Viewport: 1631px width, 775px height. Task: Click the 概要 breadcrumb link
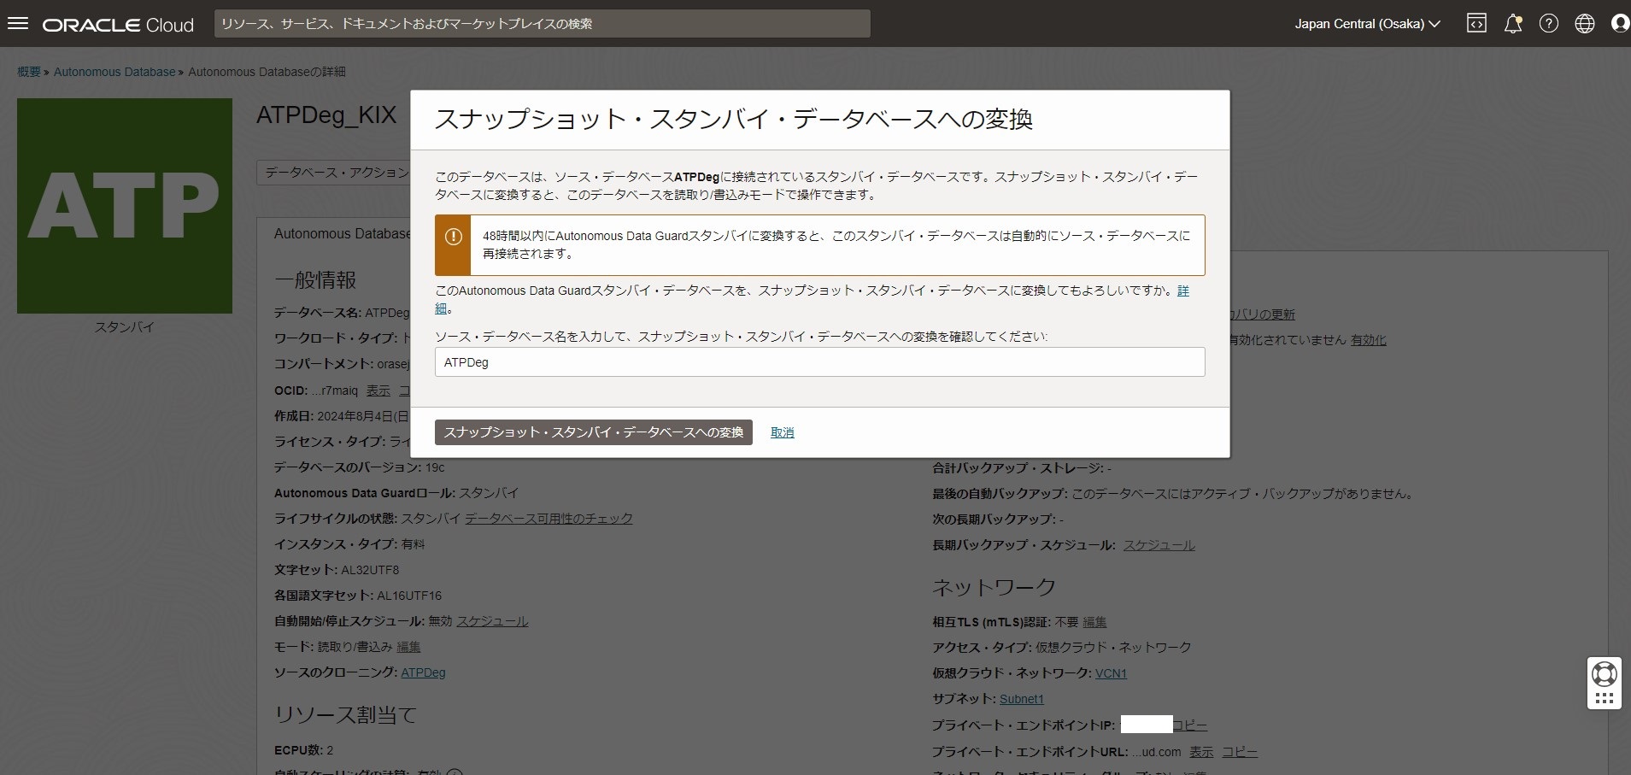tap(29, 72)
